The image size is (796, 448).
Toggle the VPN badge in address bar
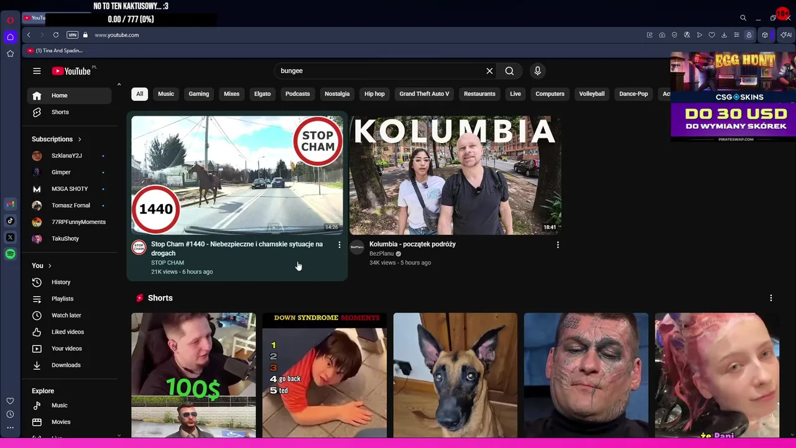pos(72,35)
